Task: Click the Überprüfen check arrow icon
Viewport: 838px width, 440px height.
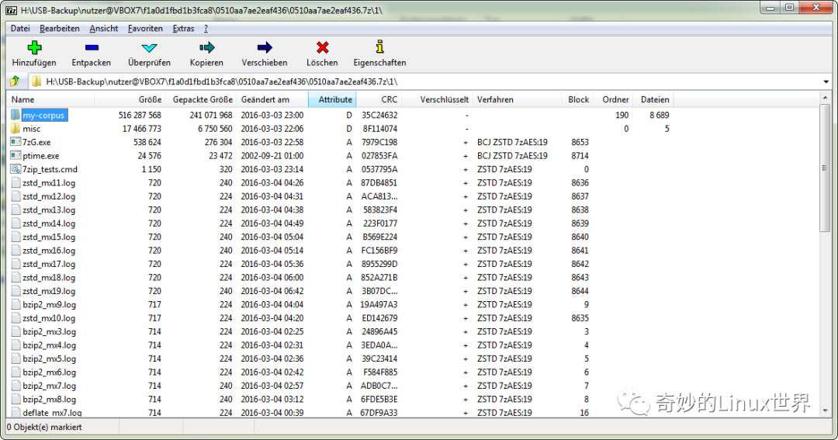Action: tap(149, 47)
